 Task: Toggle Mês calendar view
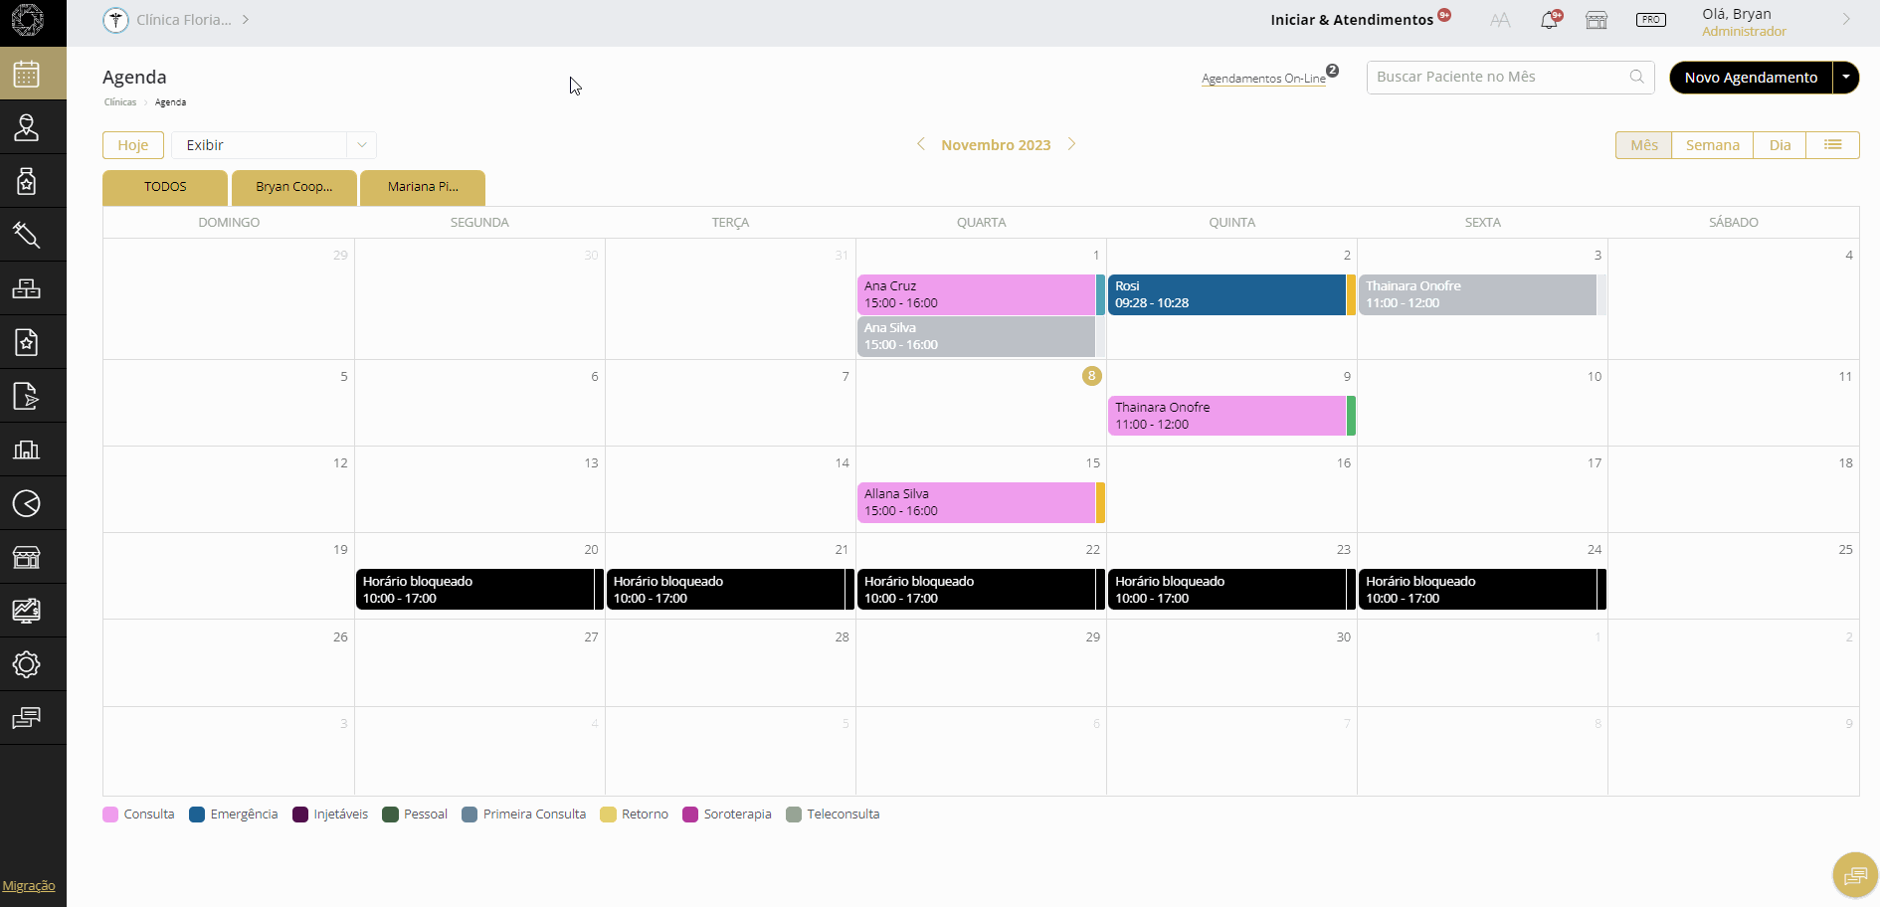tap(1643, 145)
